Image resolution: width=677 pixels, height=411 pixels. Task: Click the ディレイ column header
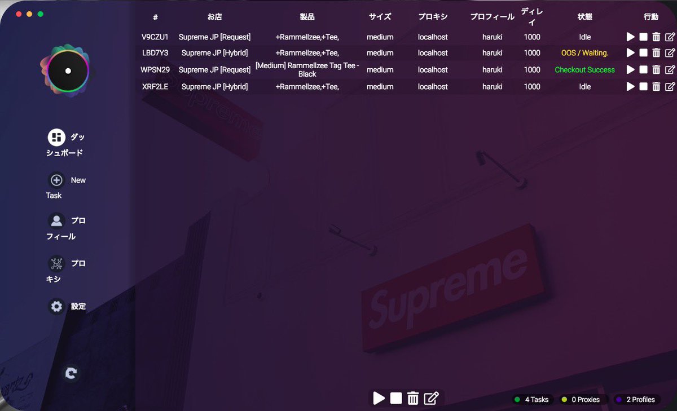coord(532,17)
